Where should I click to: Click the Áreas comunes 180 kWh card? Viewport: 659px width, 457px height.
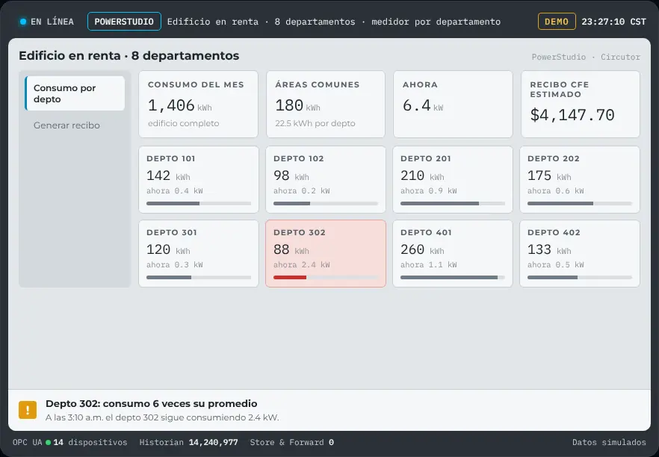[x=326, y=105]
